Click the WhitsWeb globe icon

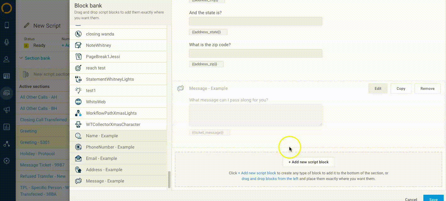coord(78,102)
